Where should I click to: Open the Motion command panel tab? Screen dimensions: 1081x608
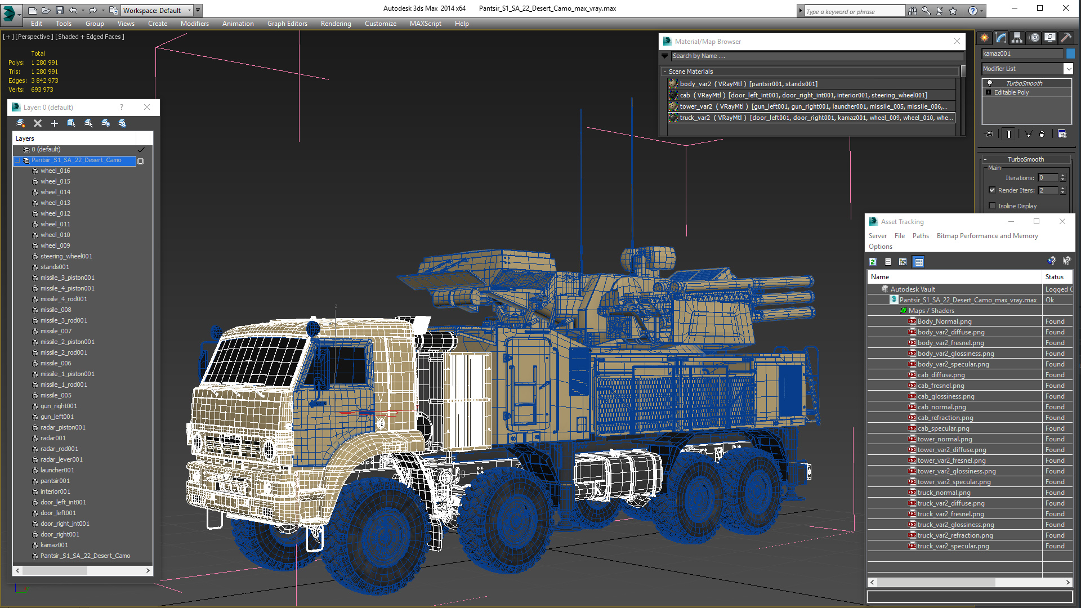1034,38
